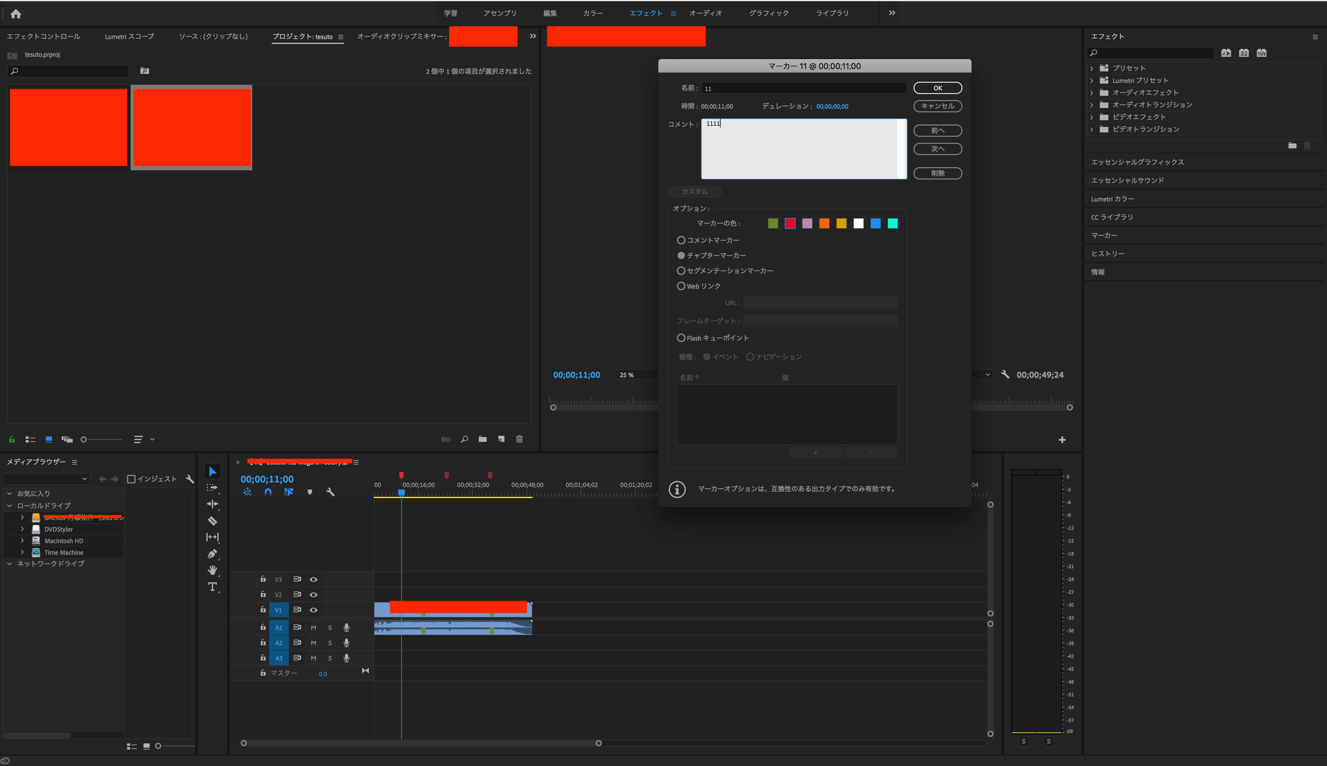Click the Home icon
This screenshot has height=766, width=1327.
pyautogui.click(x=16, y=14)
